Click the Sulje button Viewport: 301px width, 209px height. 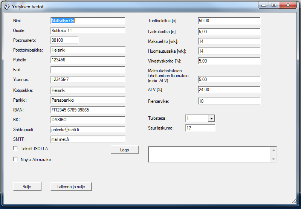click(27, 186)
